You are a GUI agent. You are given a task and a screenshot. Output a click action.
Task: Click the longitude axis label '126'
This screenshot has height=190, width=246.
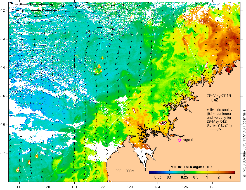click(212, 187)
